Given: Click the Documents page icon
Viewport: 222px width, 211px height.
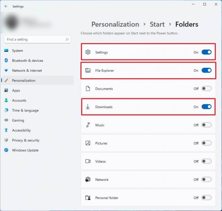Looking at the screenshot, I should 88,88.
